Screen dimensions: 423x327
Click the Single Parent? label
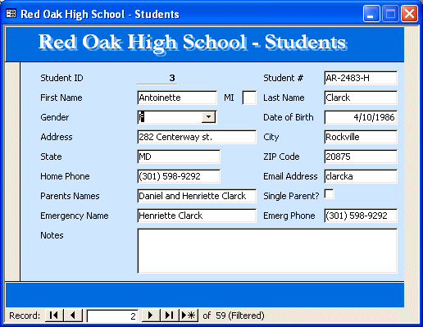[x=291, y=196]
